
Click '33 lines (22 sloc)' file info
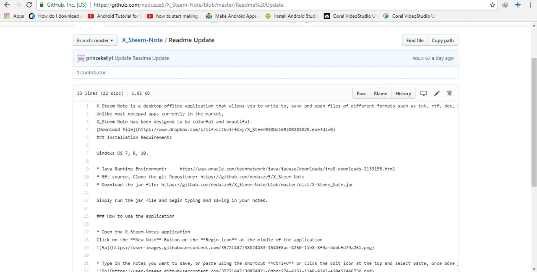tap(100, 94)
